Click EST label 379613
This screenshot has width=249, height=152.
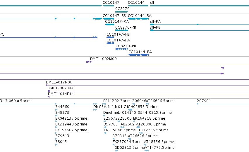(62, 136)
